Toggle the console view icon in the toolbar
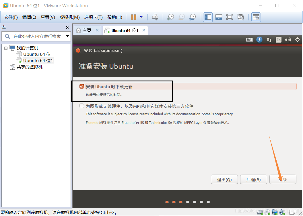Screen dimensions: 303x216 pyautogui.click(x=256, y=17)
